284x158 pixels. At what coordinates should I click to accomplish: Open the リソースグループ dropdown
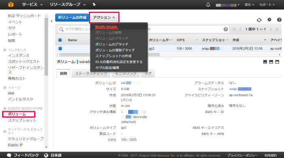coord(68,4)
